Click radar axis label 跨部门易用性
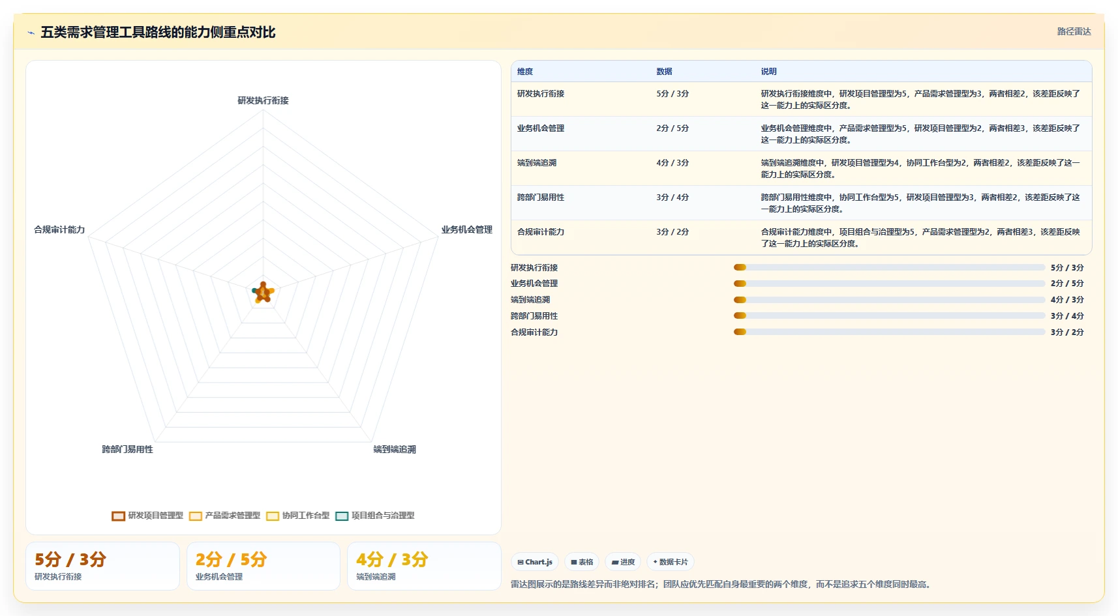The width and height of the screenshot is (1118, 616). (x=127, y=449)
